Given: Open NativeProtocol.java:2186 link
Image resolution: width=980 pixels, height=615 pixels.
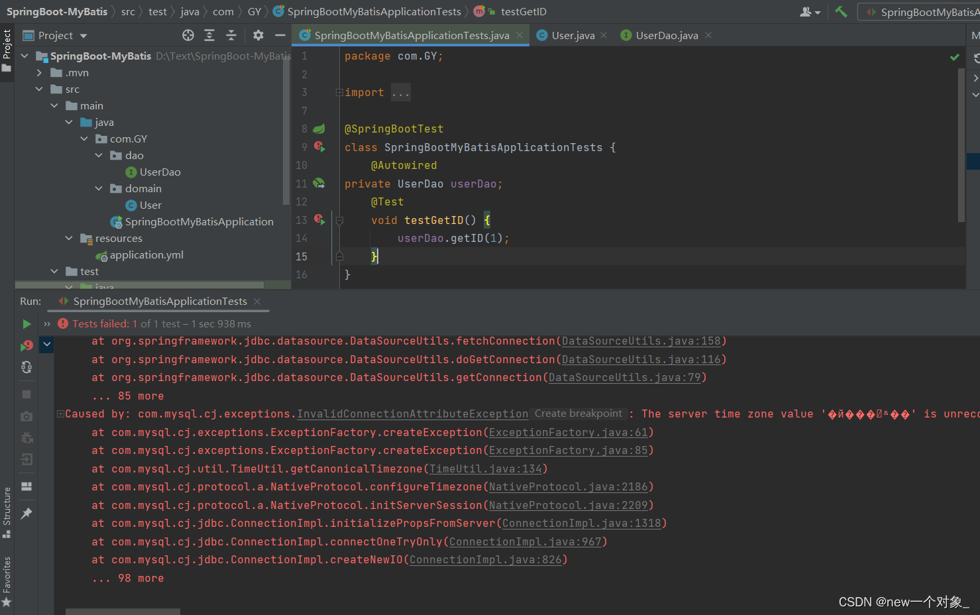Looking at the screenshot, I should click(x=569, y=487).
